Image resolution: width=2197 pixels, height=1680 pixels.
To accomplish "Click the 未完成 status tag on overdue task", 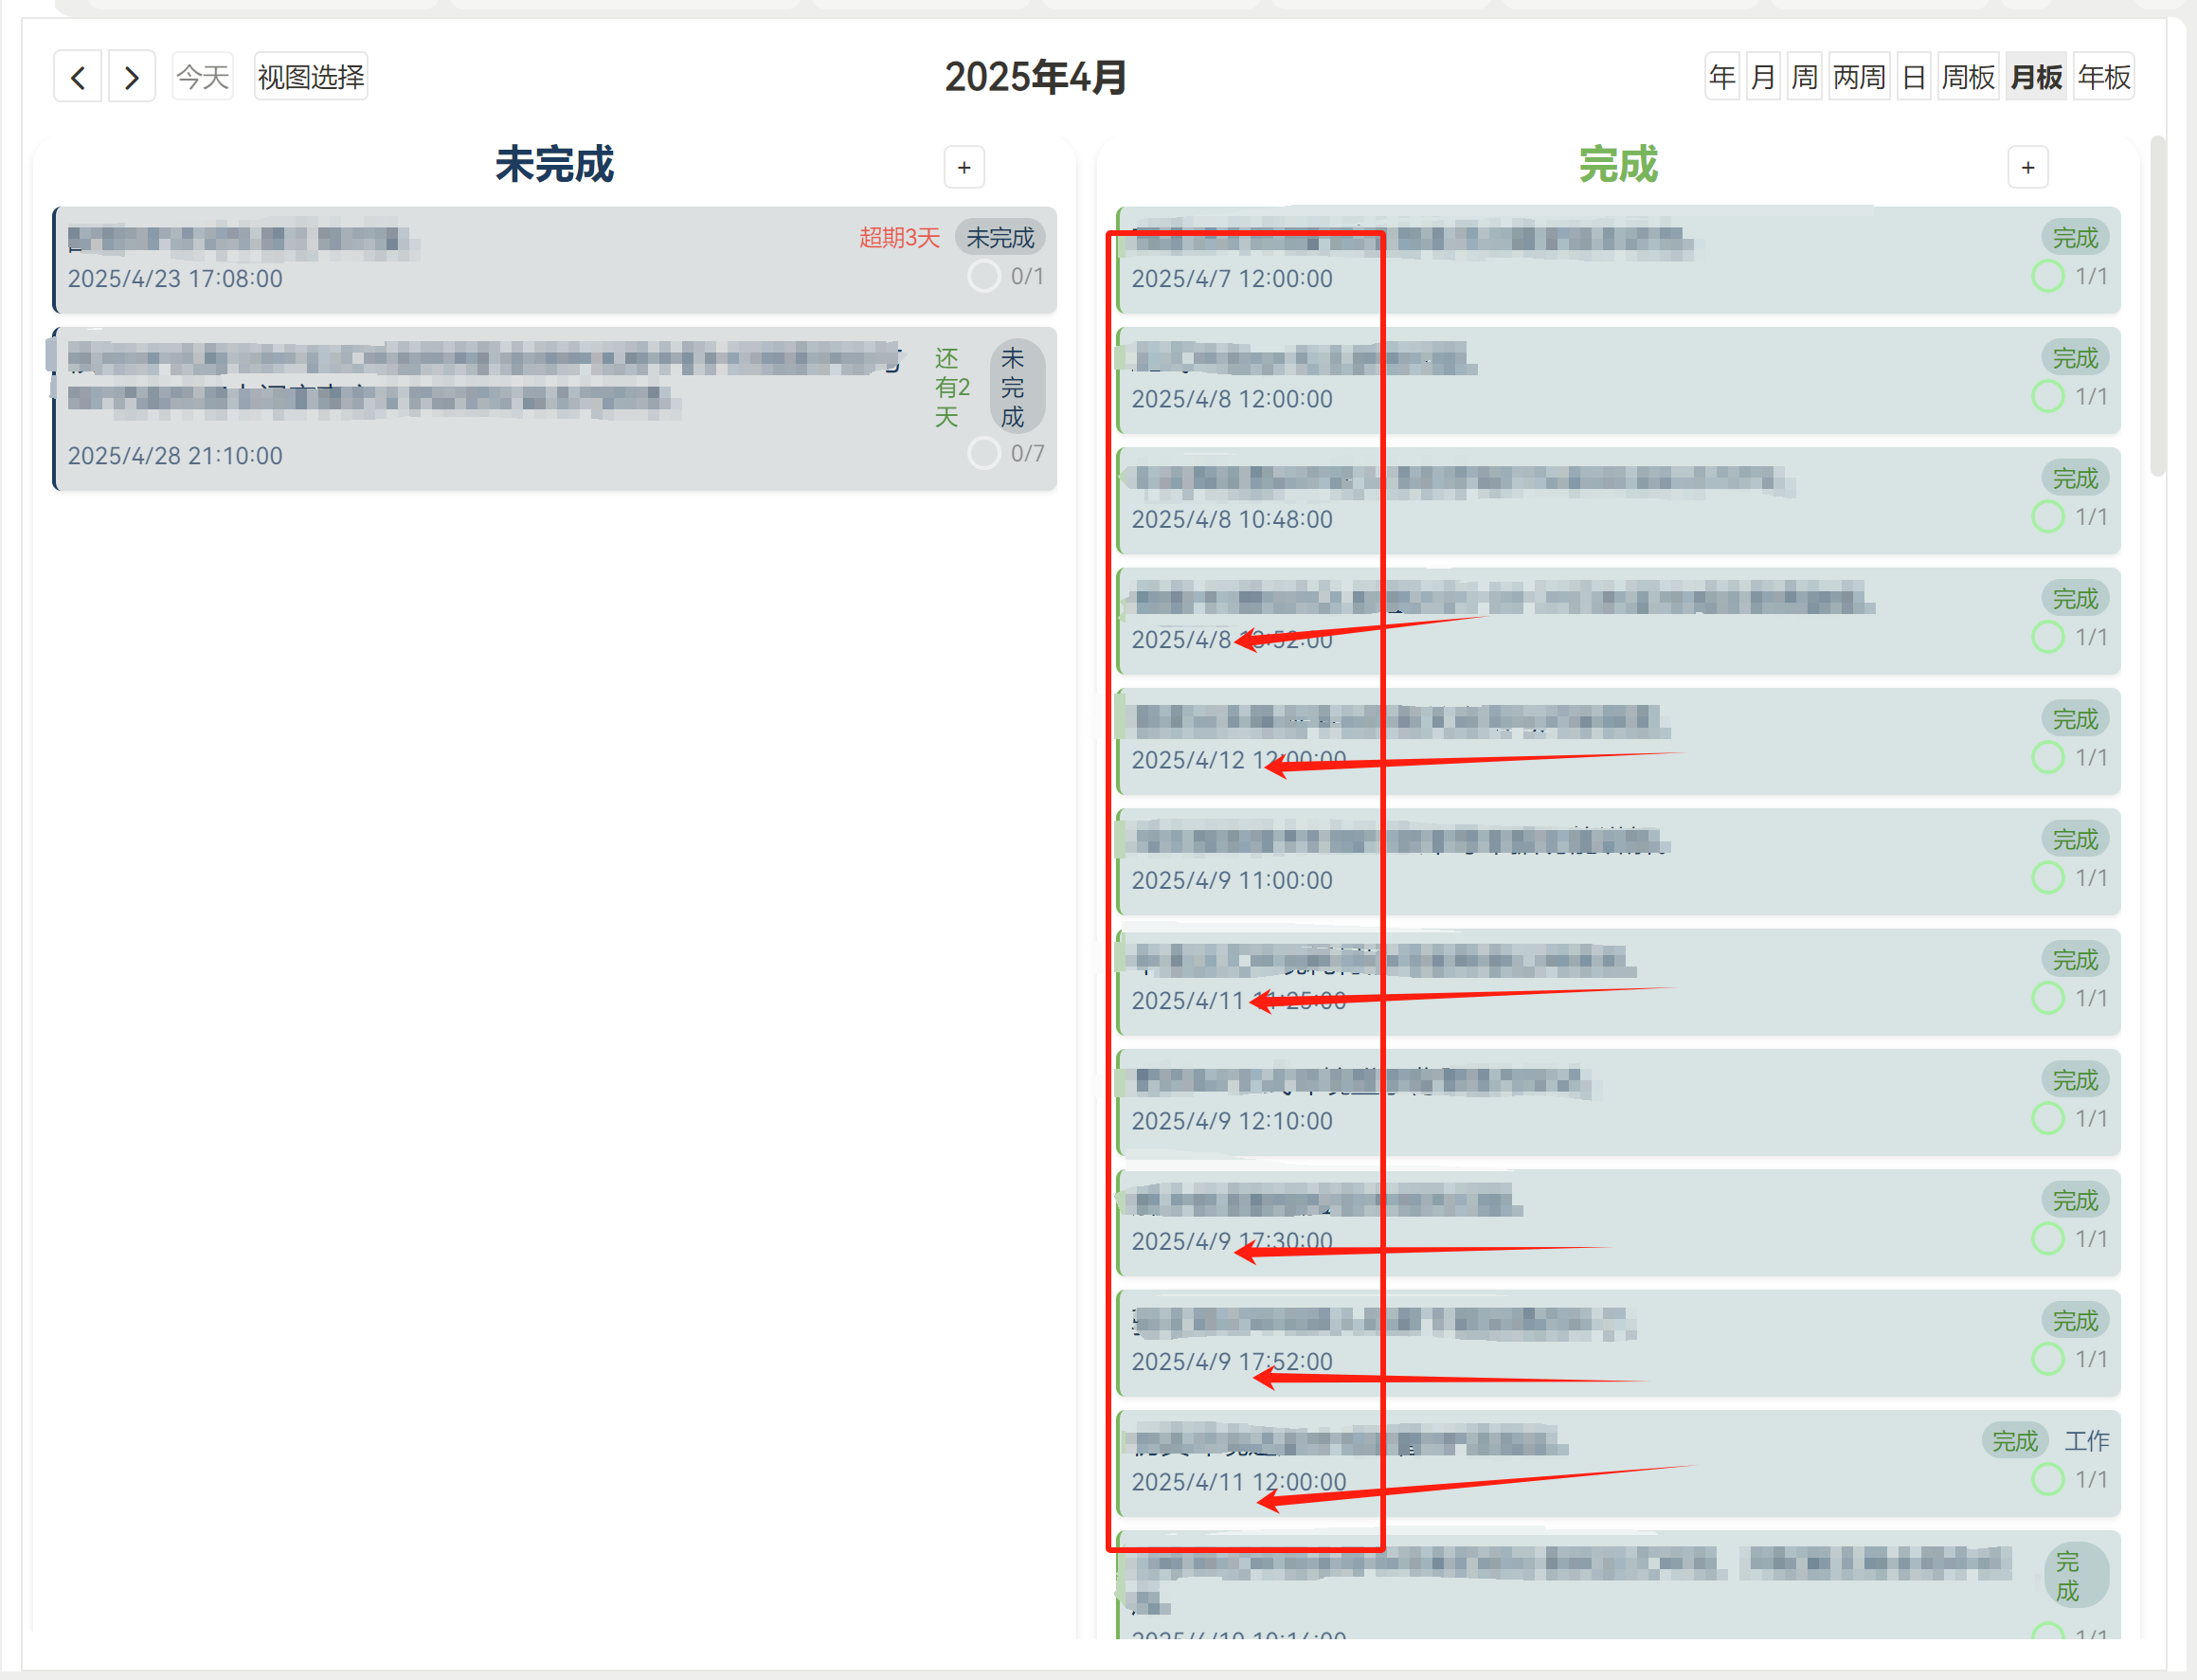I will [999, 238].
